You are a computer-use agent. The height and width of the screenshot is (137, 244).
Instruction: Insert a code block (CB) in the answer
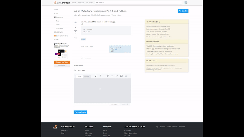(126, 76)
